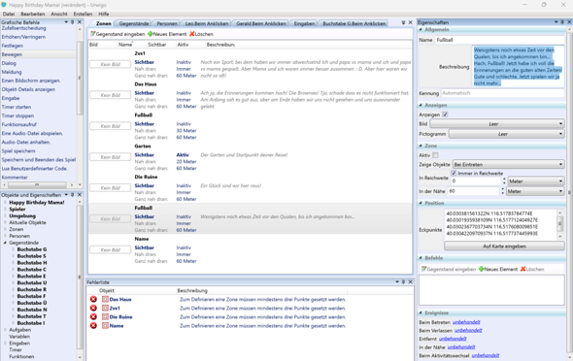Click 'unbehandelt' link for In der Nähe event
Viewport: 573px width, 361px height.
click(461, 347)
